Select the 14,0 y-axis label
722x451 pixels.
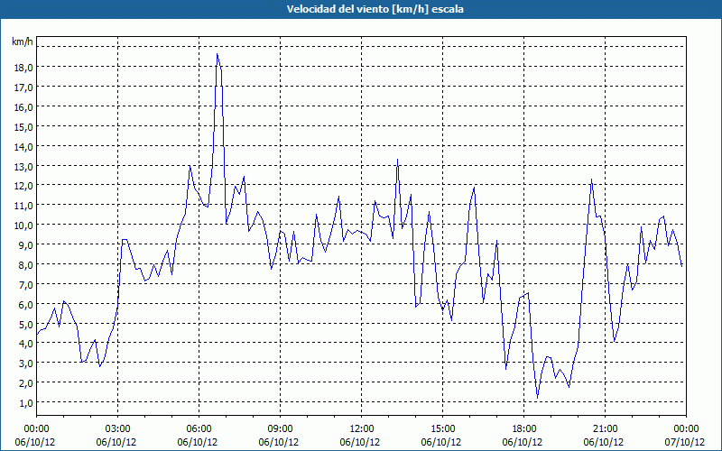point(23,147)
